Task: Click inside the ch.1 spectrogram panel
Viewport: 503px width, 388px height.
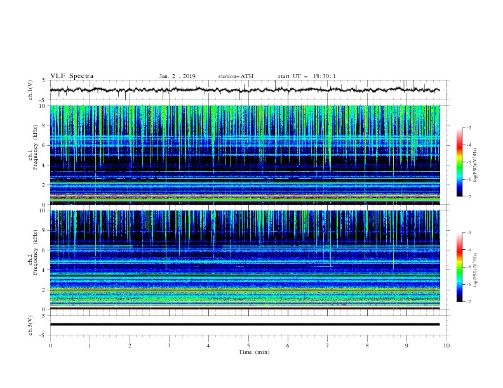Action: 245,155
